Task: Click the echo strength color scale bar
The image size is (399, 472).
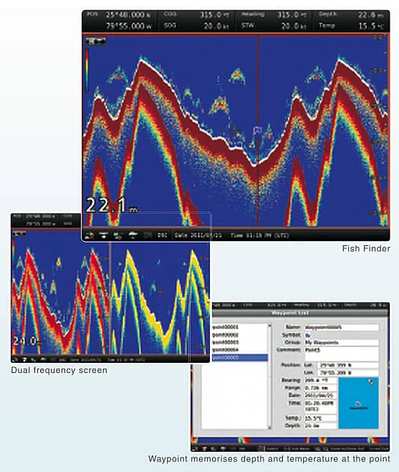Action: 87,68
